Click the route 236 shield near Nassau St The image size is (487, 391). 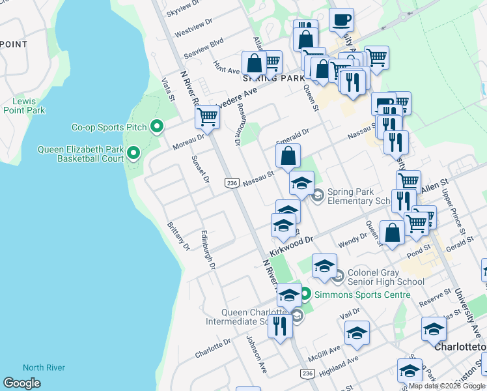coord(232,182)
